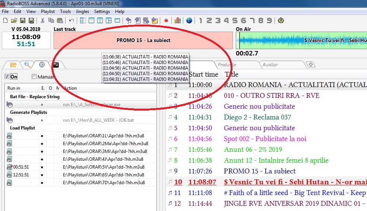Click the second panel layout icon in toolbar
This screenshot has width=367, height=211.
pos(91,20)
